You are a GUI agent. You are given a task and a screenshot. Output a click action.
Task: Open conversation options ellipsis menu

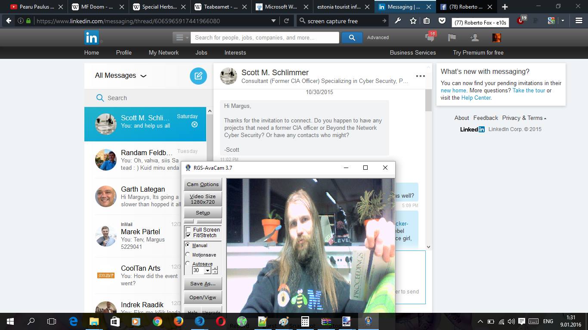tap(421, 76)
